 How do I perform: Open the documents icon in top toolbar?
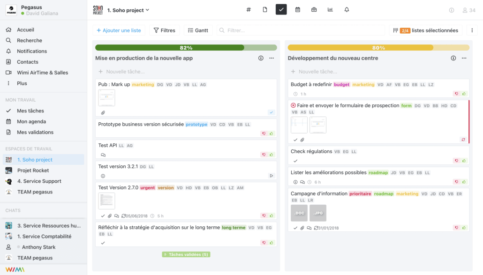(265, 10)
